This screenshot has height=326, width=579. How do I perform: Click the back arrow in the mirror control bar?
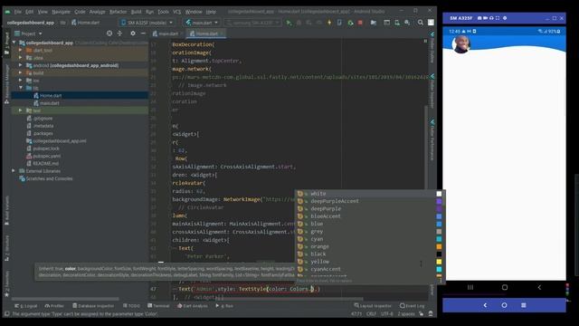click(485, 305)
